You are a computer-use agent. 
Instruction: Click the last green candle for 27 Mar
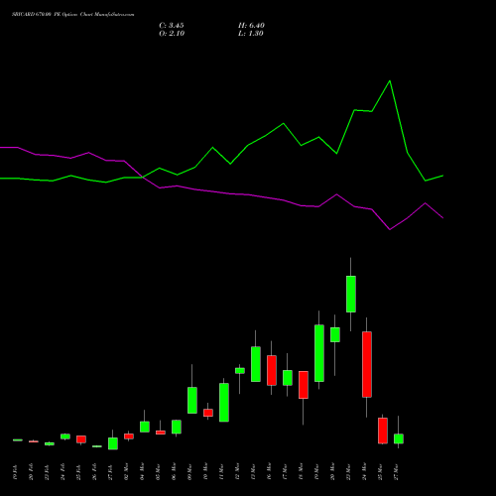pos(399,438)
